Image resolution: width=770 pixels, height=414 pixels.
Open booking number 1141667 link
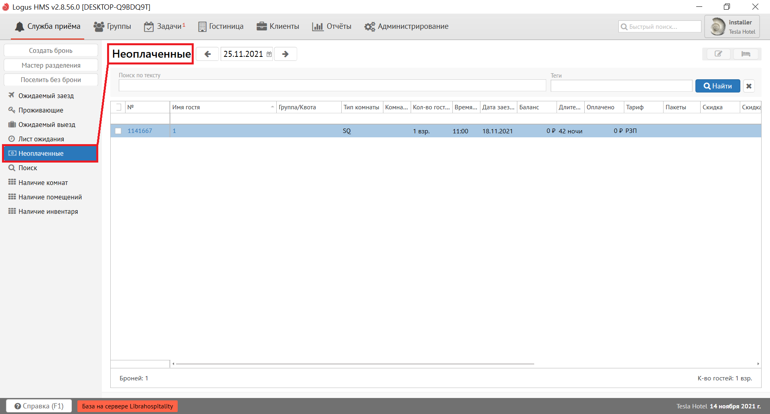140,131
